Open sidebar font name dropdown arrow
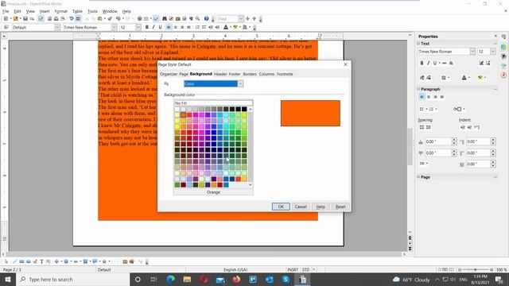The image size is (509, 286). coord(472,51)
